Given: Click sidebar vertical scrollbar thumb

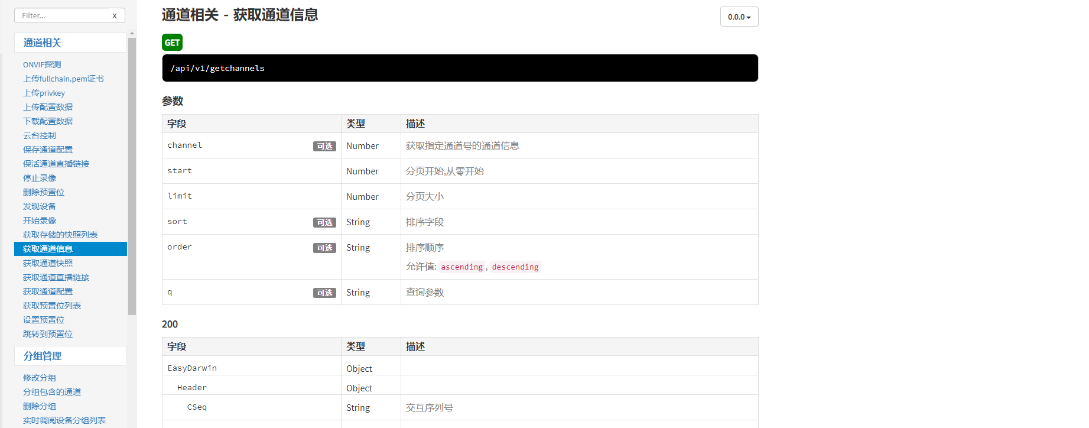Looking at the screenshot, I should [132, 176].
